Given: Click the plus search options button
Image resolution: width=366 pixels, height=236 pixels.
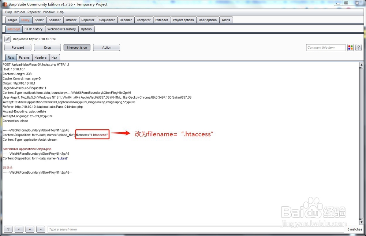Looking at the screenshot, I should pos(30,229).
